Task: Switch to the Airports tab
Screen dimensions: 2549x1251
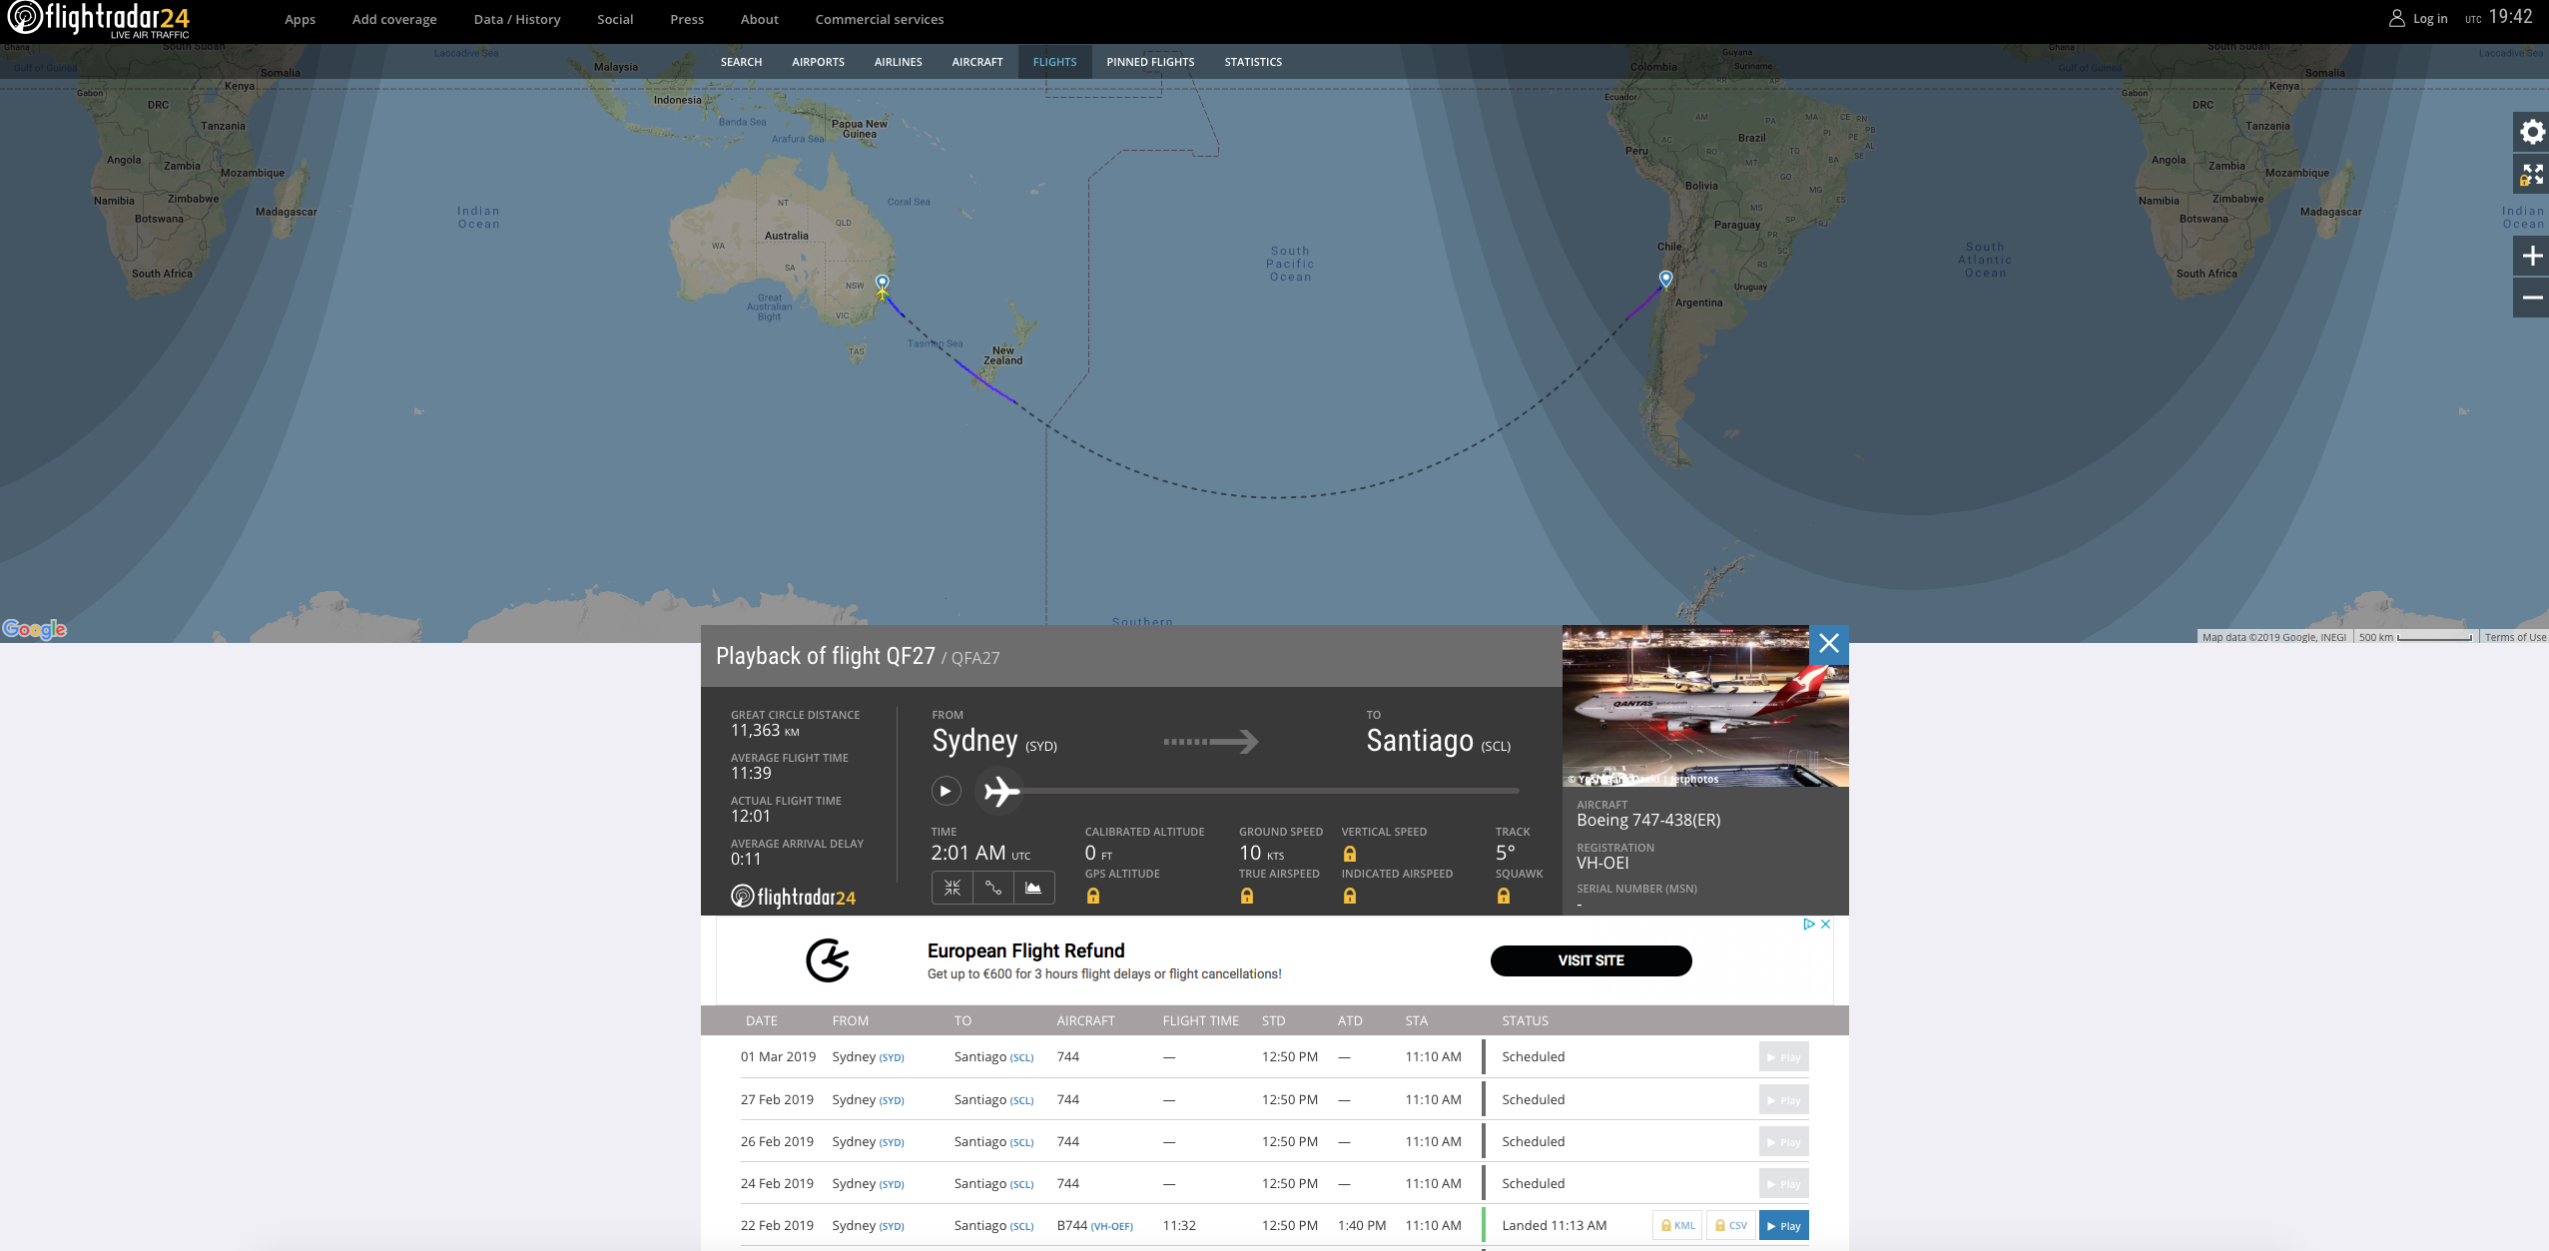Action: (x=818, y=62)
